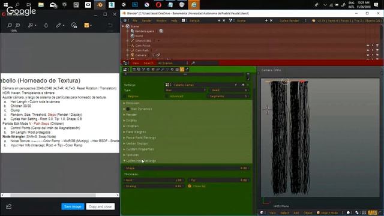Click the Oculus icon in the taskbar
The image size is (384, 216).
click(x=88, y=5)
